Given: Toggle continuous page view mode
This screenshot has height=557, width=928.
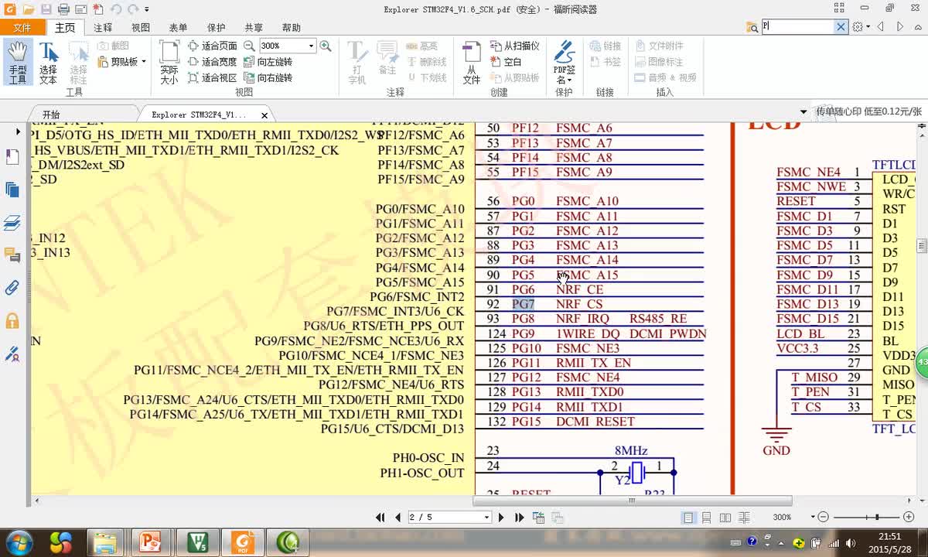Looking at the screenshot, I should click(707, 517).
